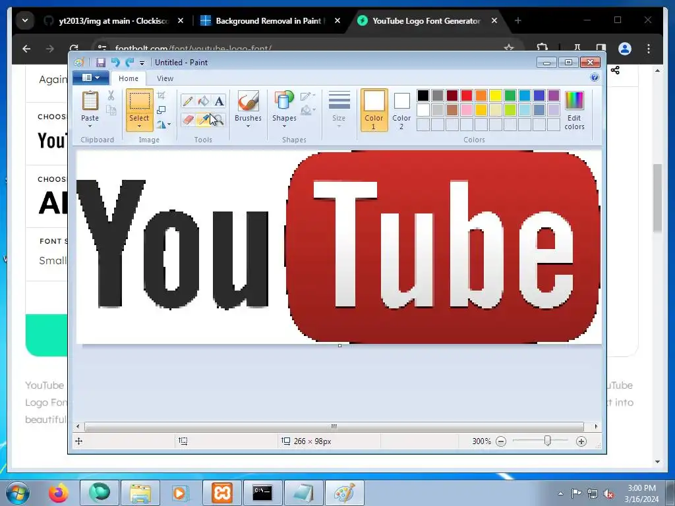The image size is (675, 506).
Task: Click the Paint zoom slider handle
Action: coord(547,441)
